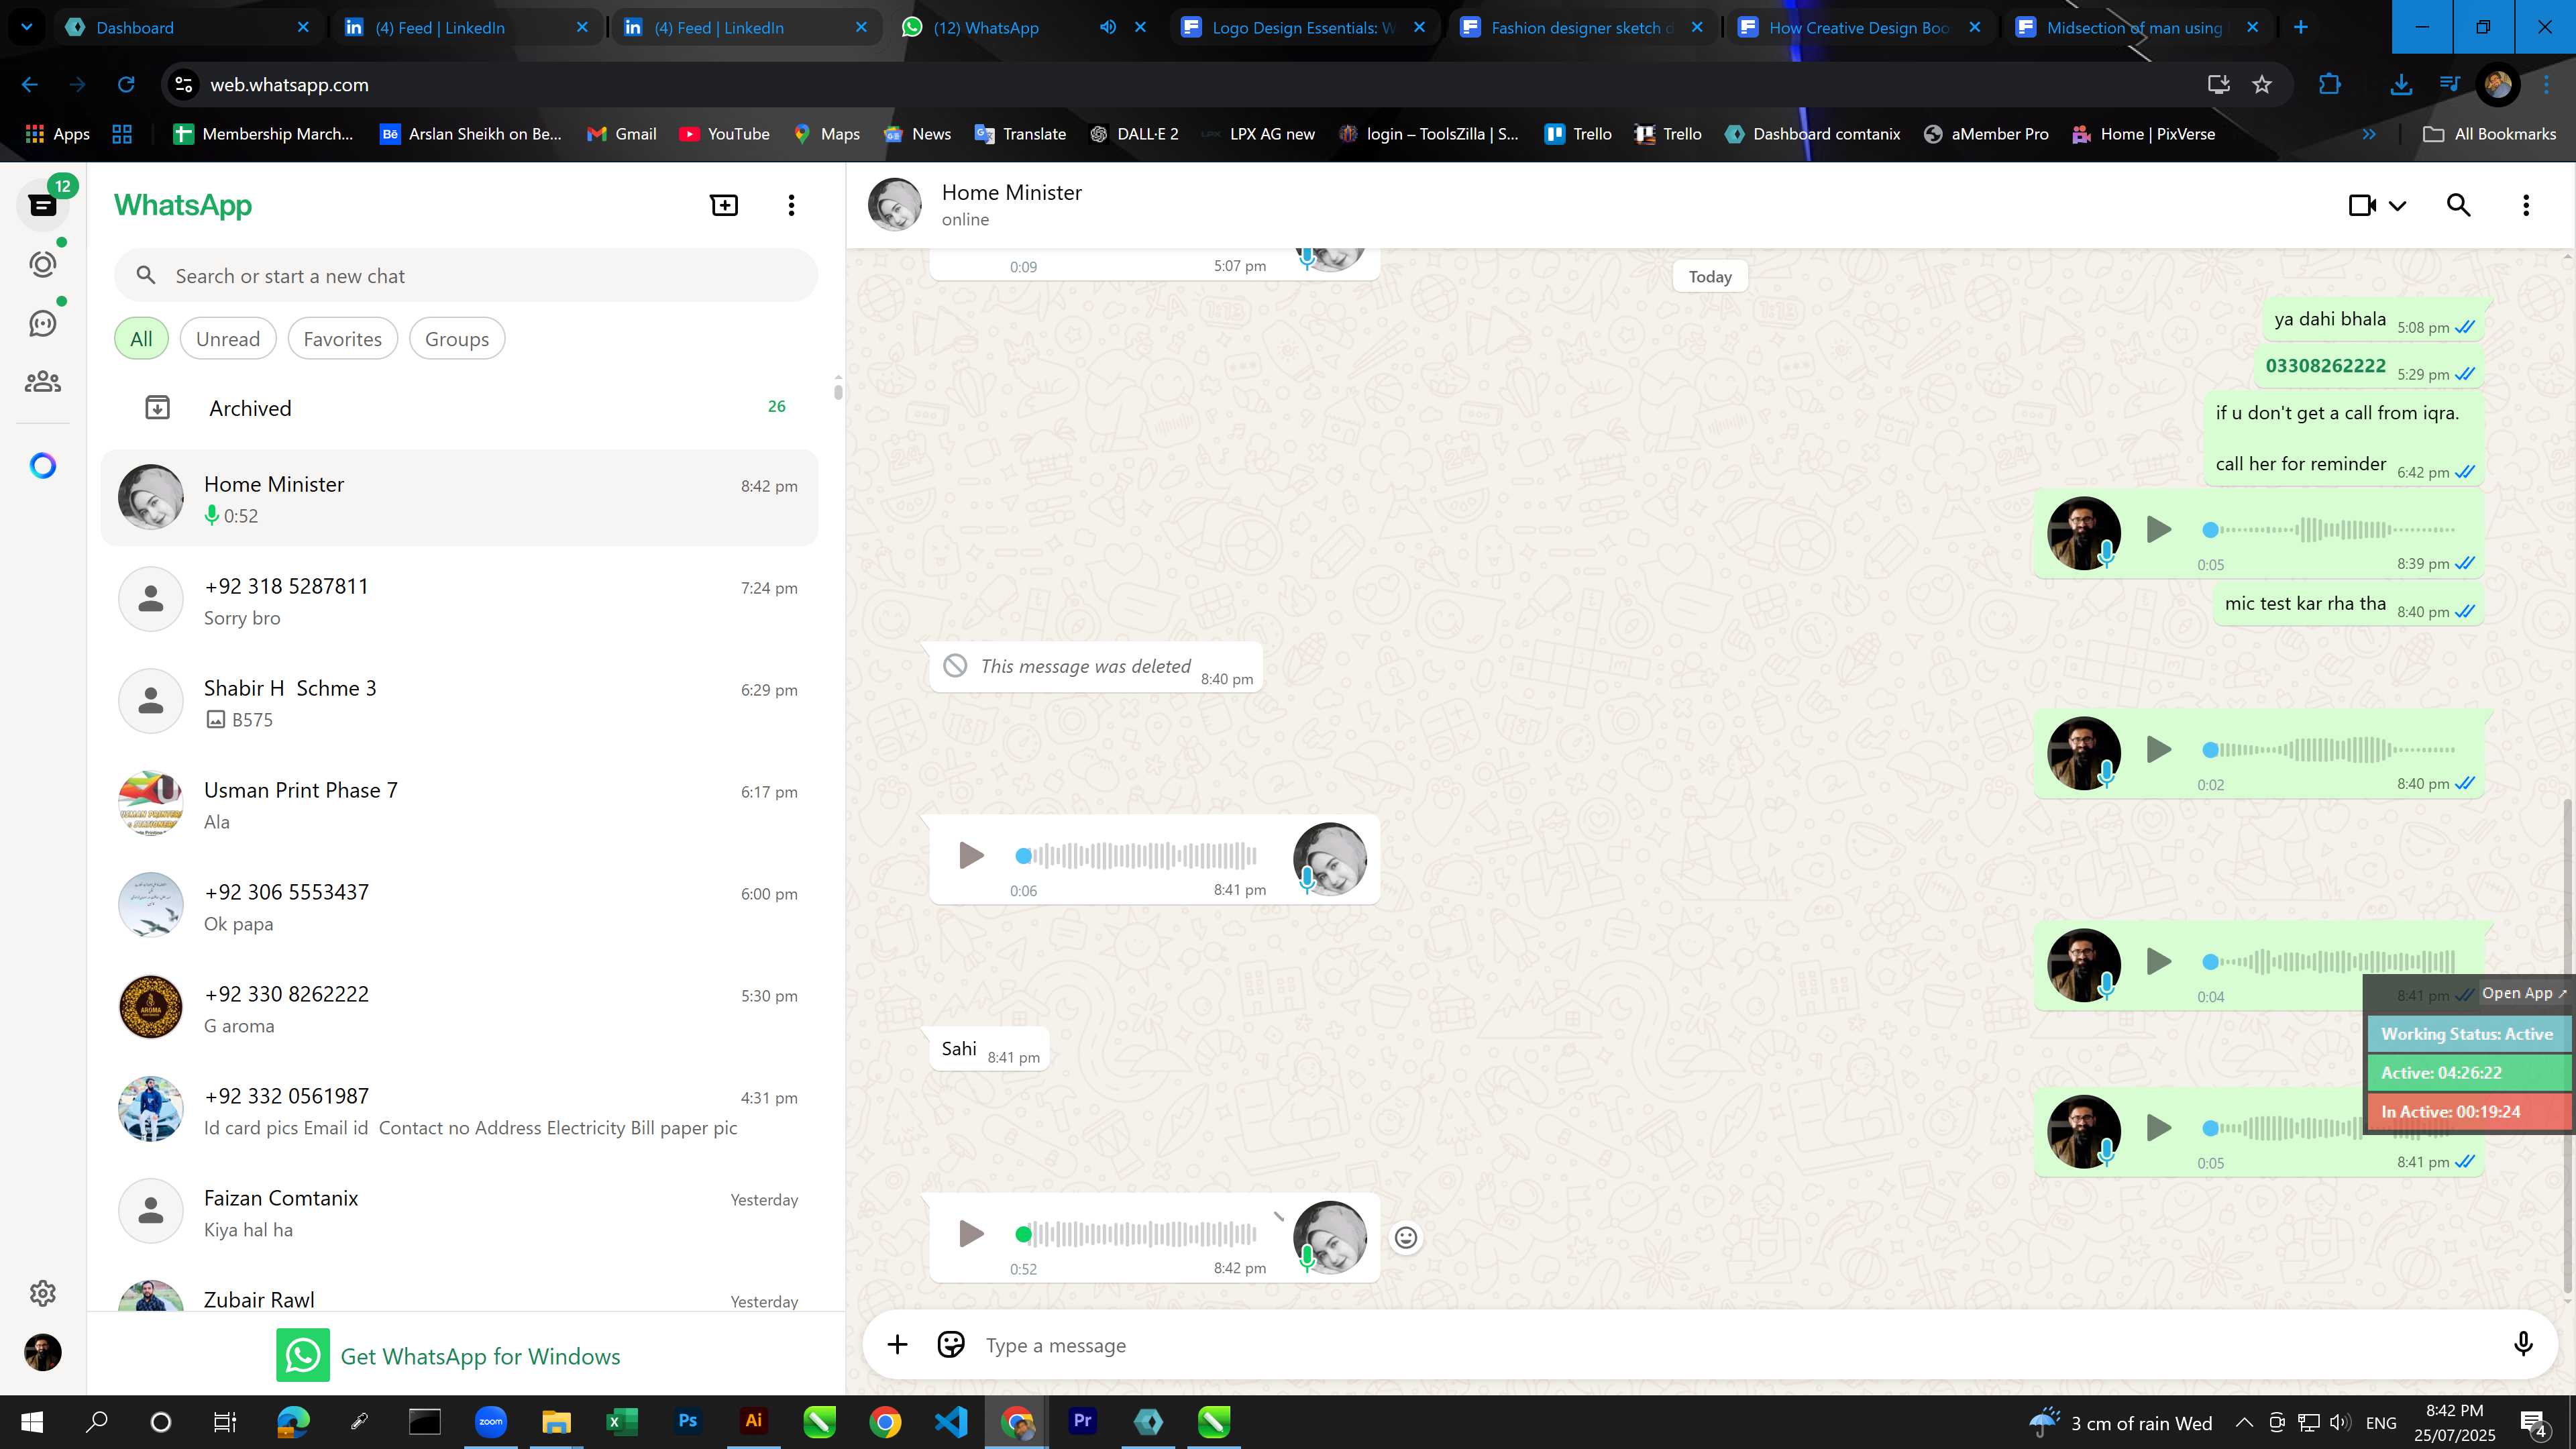Play the sent 0:04 voice message
The width and height of the screenshot is (2576, 1449).
click(x=2158, y=961)
